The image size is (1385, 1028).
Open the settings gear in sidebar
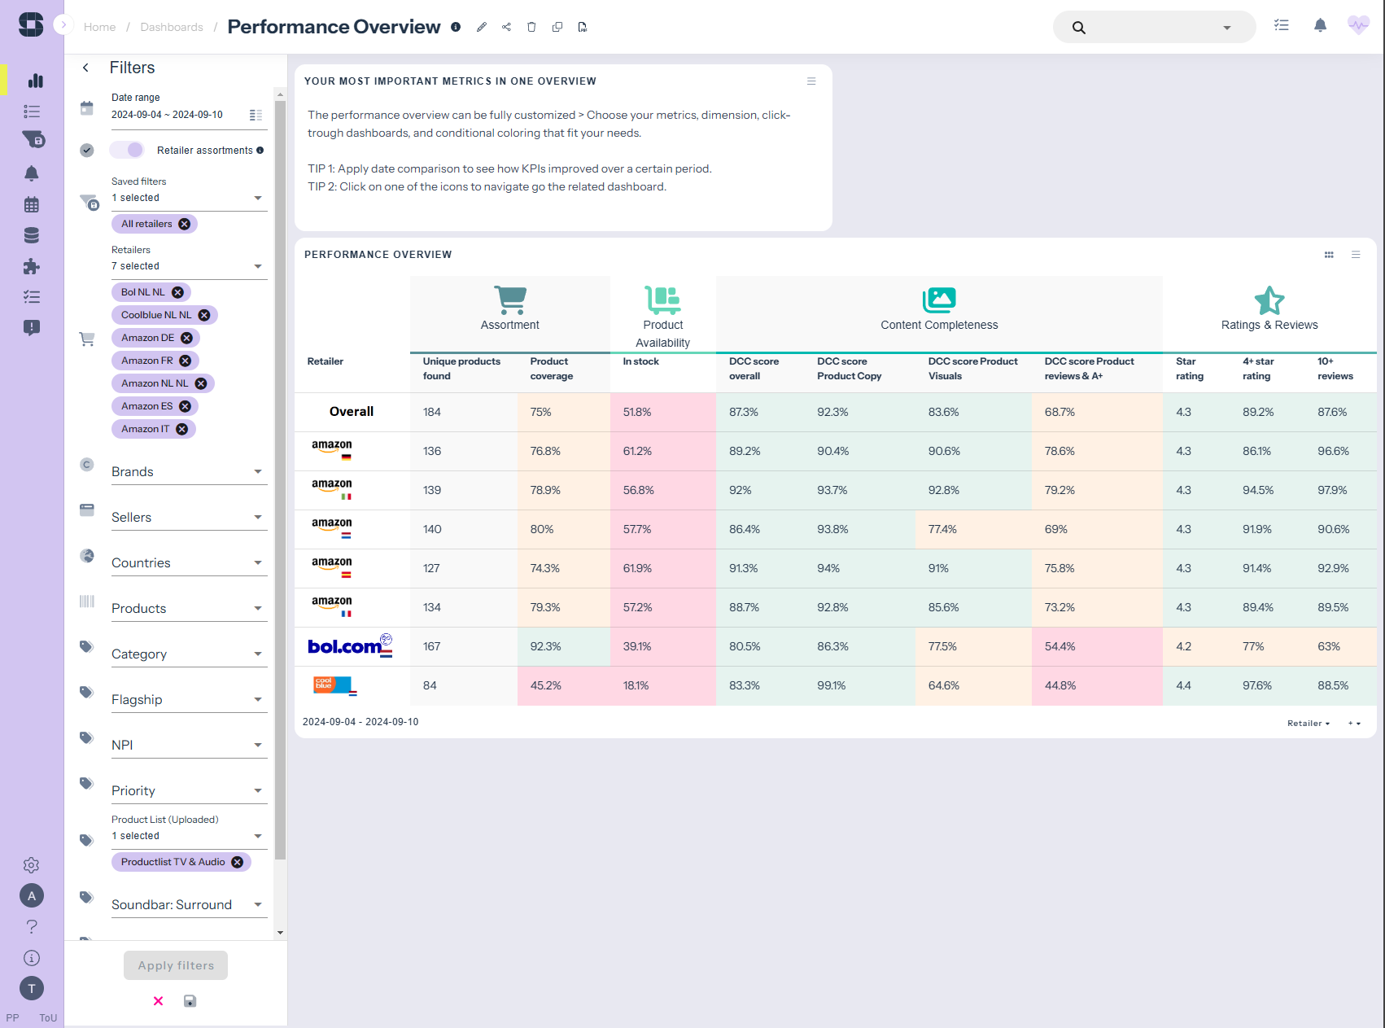tap(32, 865)
